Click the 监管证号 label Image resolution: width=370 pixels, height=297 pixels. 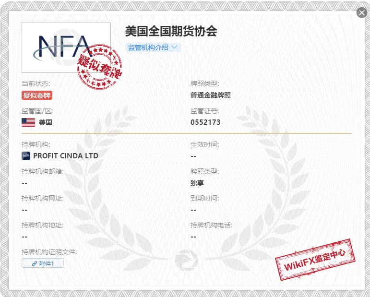pyautogui.click(x=204, y=111)
